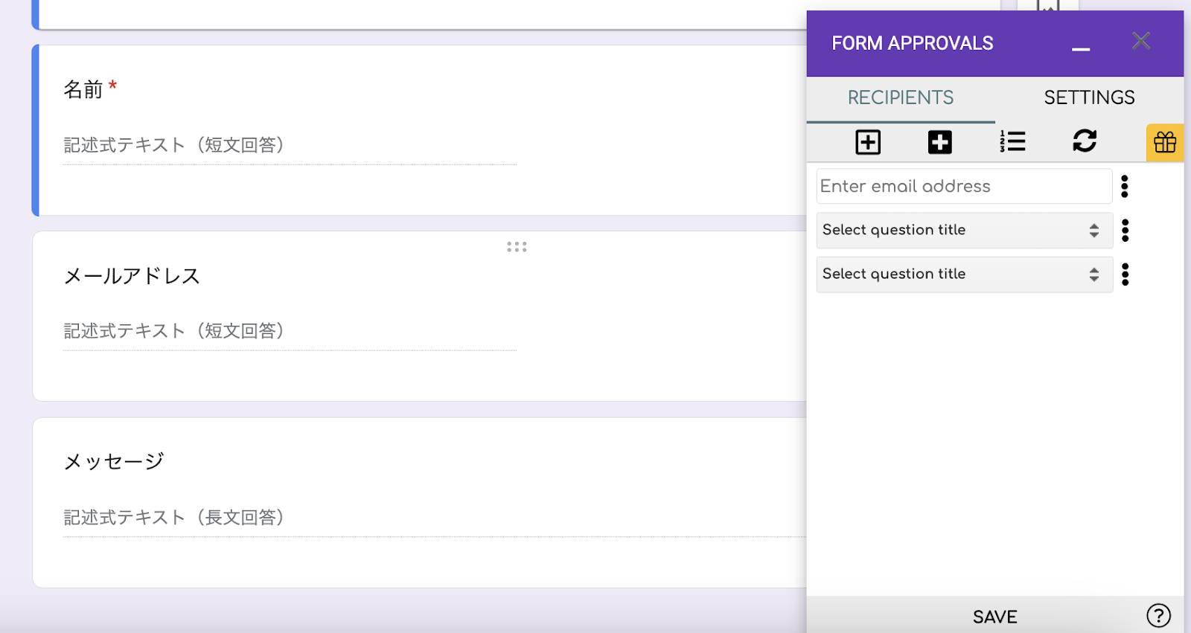The image size is (1191, 633).
Task: Switch to the RECIPIENTS tab
Action: pos(901,98)
